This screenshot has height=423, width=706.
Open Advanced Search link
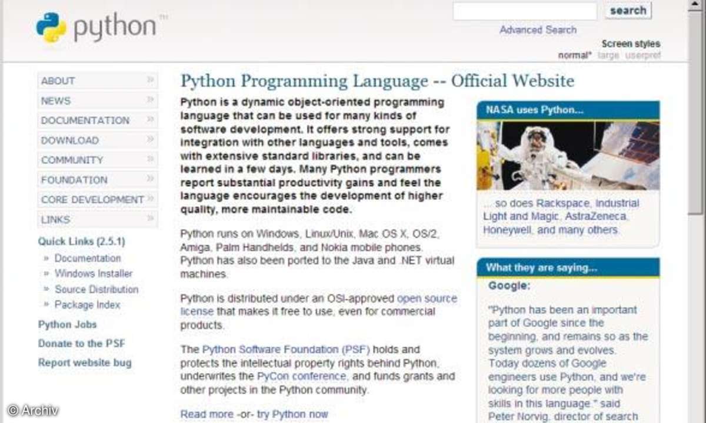[x=538, y=29]
